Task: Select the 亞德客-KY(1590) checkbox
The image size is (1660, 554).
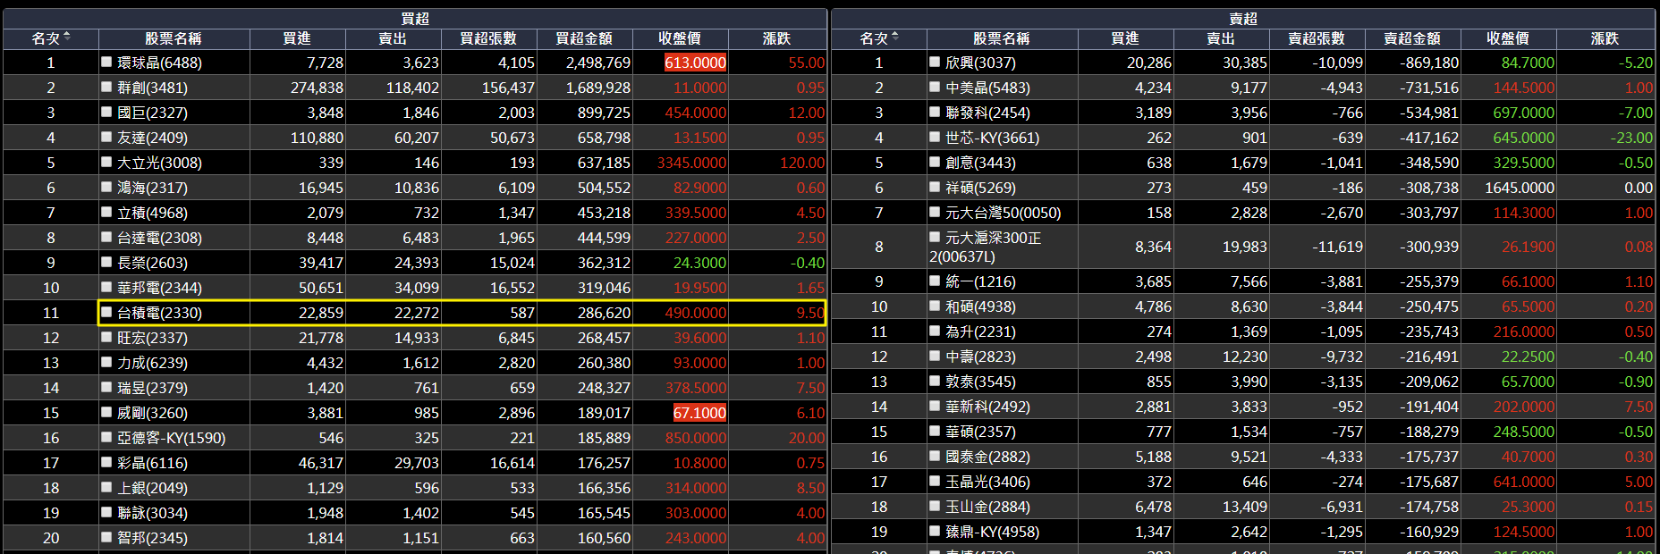Action: pos(106,437)
